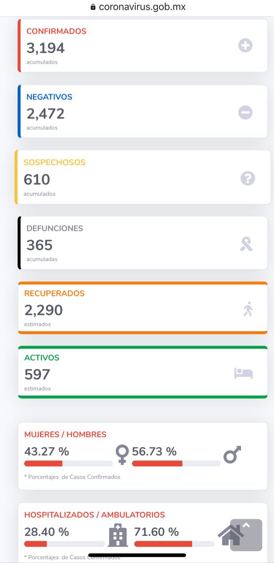Click the plus icon on Confirmados card
This screenshot has width=274, height=563.
(x=245, y=45)
